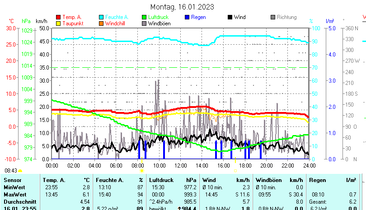Image resolution: width=366 pixels, height=210 pixels.
Task: Click the gray Richtung legend square
Action: (x=273, y=18)
